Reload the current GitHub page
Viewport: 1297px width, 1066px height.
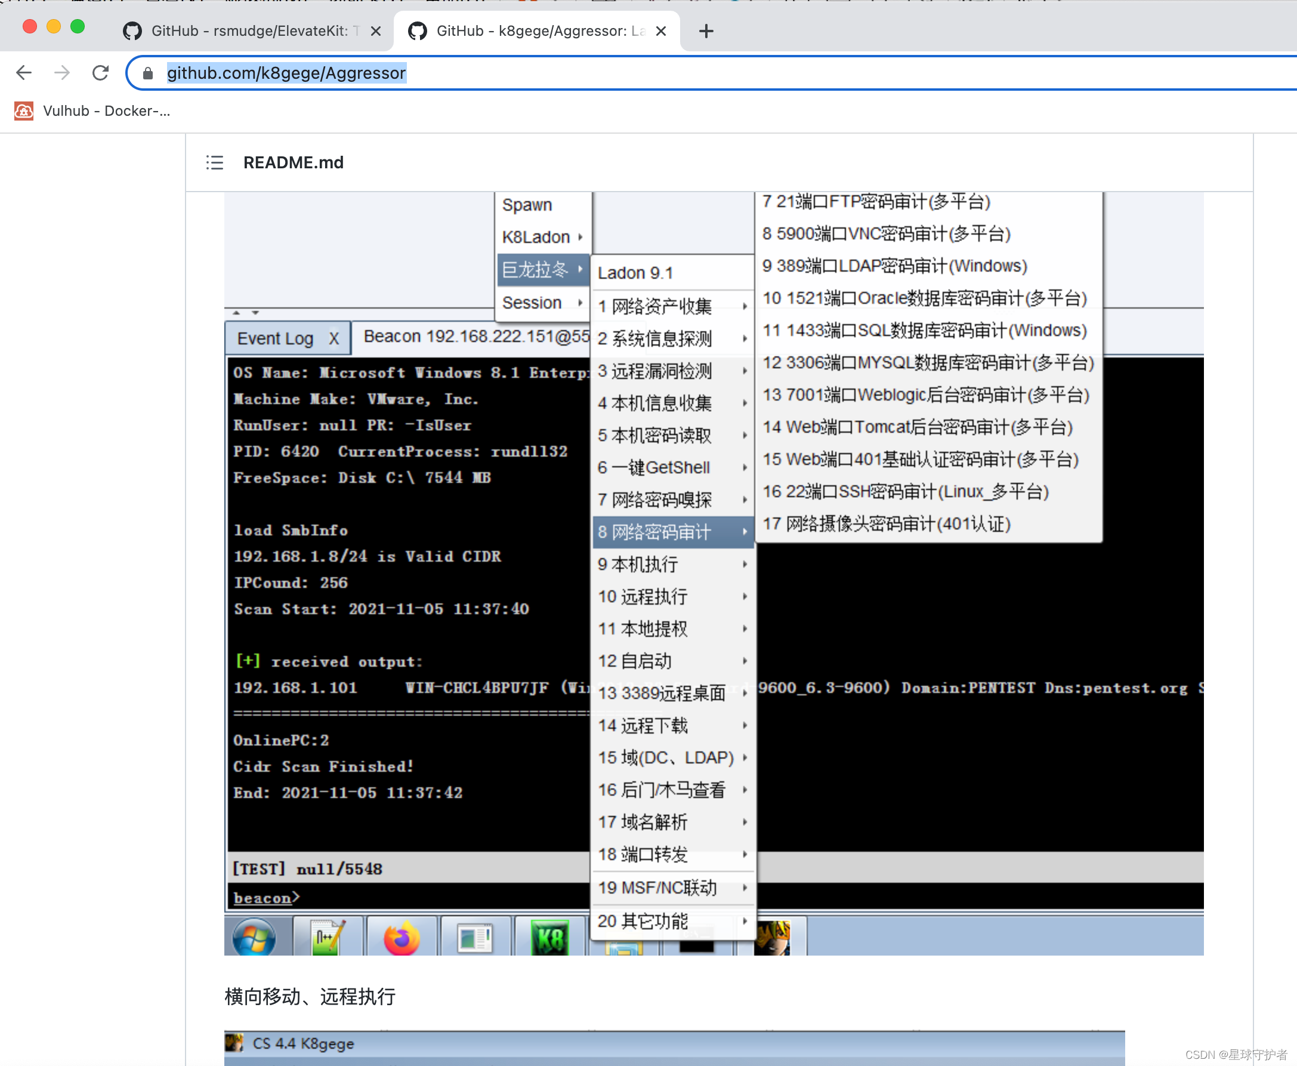pos(100,73)
